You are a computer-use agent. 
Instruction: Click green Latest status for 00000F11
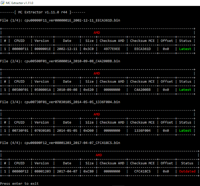tap(185, 49)
